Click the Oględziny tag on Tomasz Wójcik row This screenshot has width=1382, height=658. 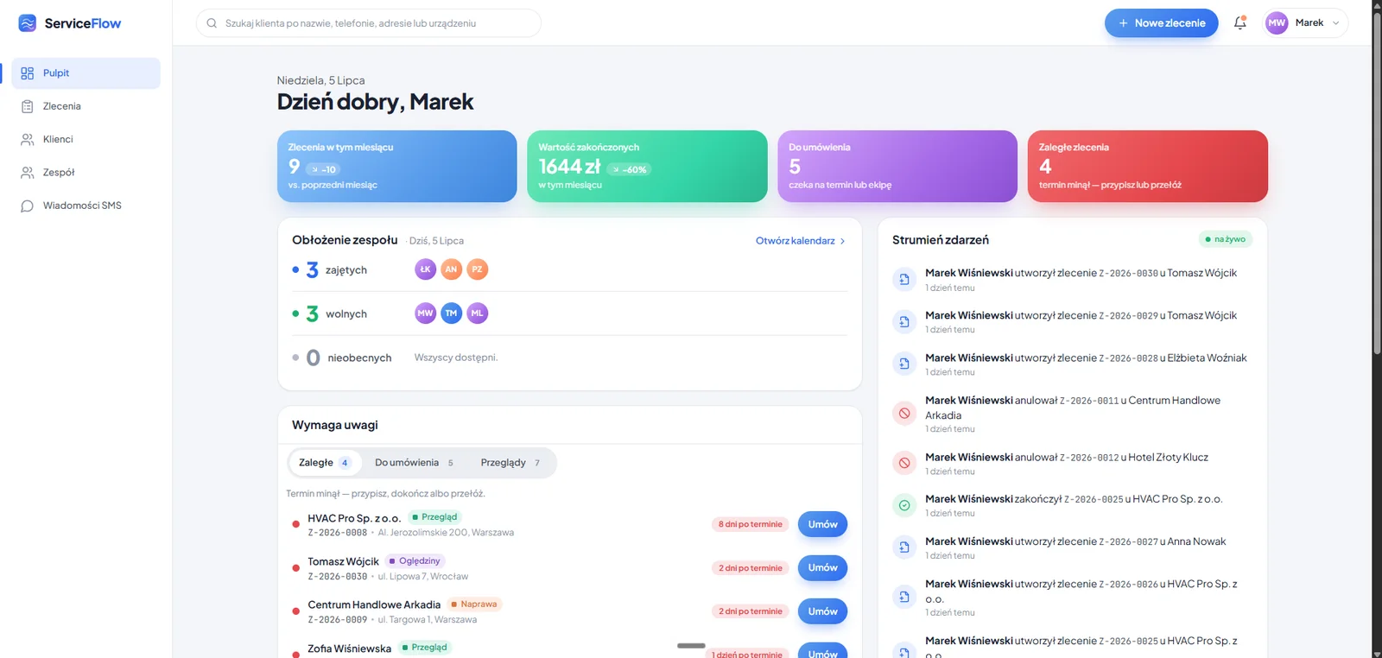click(415, 561)
